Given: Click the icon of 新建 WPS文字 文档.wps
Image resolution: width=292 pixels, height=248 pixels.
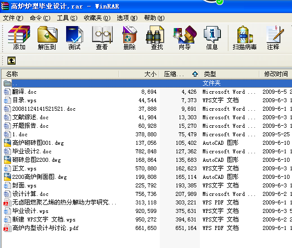Looking at the screenshot, I should (x=8, y=219).
